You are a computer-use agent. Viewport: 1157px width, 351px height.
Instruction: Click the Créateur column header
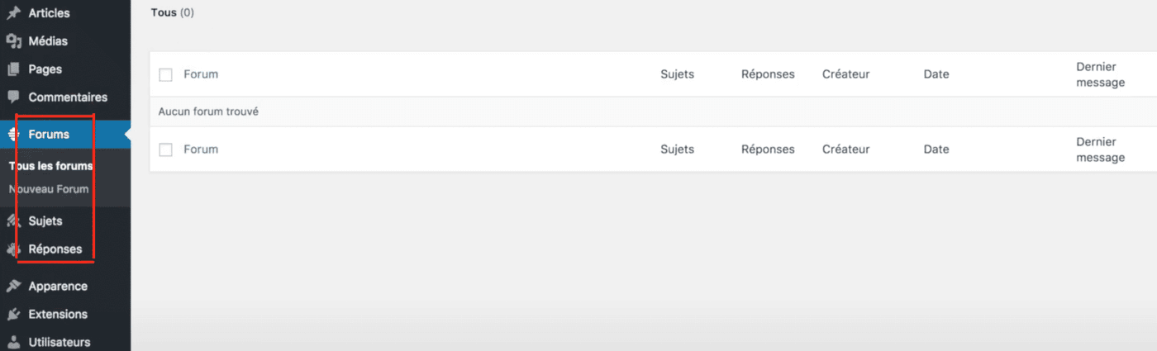(x=845, y=74)
